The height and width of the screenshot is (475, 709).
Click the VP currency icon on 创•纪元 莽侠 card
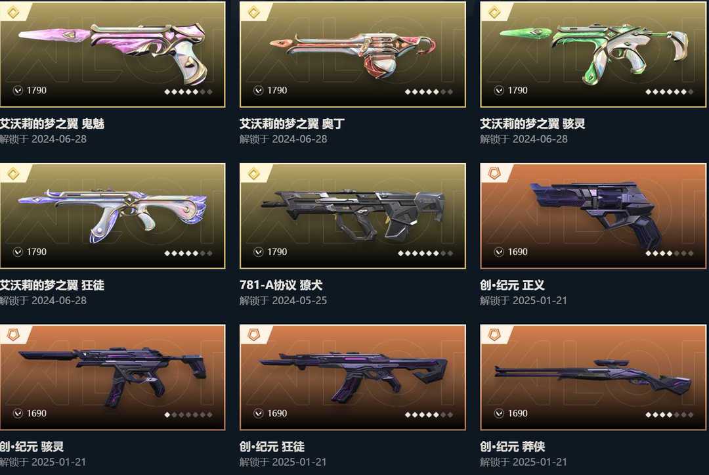[x=499, y=413]
